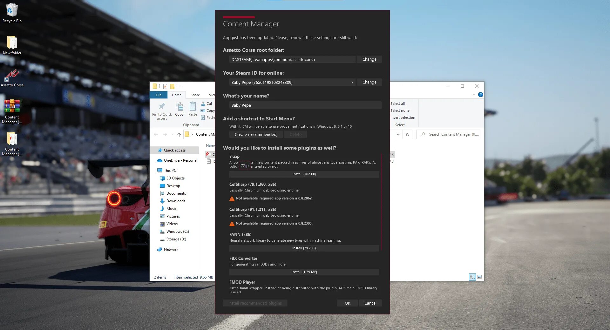
Task: Open Explorer Help question mark icon
Action: 481,95
